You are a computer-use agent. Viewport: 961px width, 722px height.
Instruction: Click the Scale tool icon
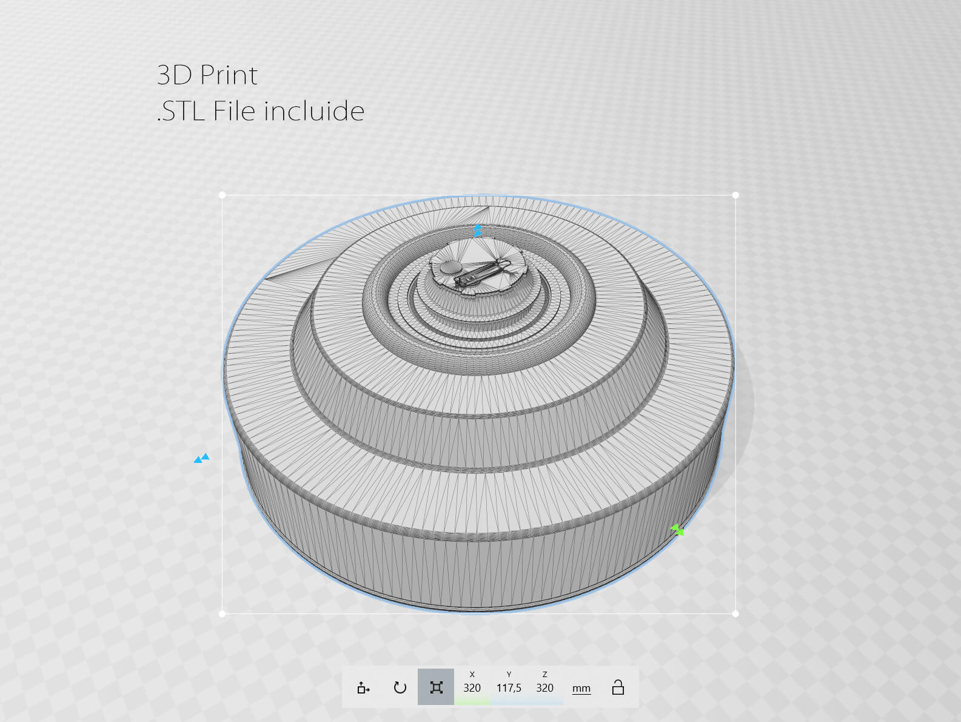pos(436,687)
